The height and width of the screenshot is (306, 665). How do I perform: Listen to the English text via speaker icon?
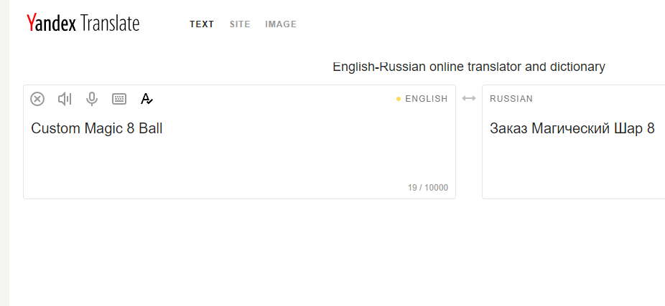(65, 99)
